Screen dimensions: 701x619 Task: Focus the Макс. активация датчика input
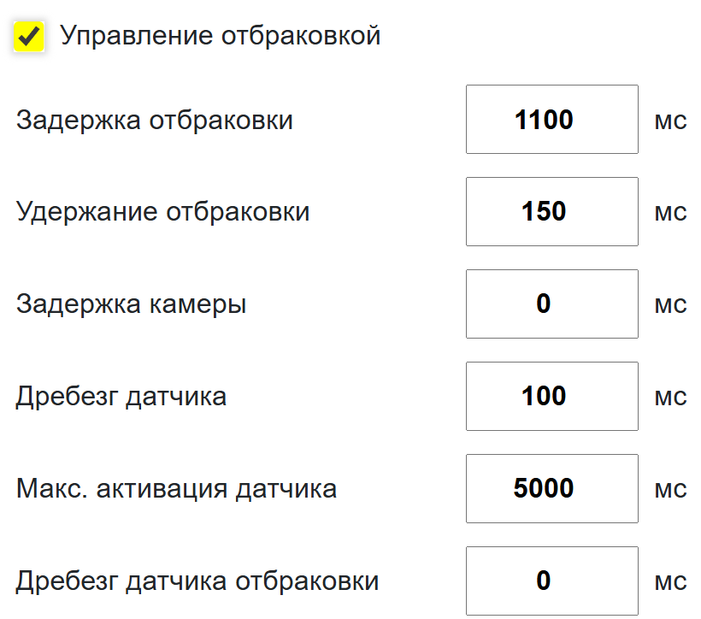(x=551, y=488)
